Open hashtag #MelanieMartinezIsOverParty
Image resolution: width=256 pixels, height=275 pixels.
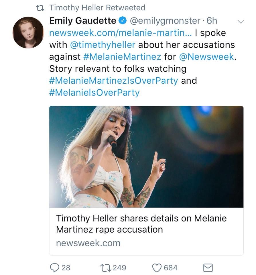click(x=114, y=80)
